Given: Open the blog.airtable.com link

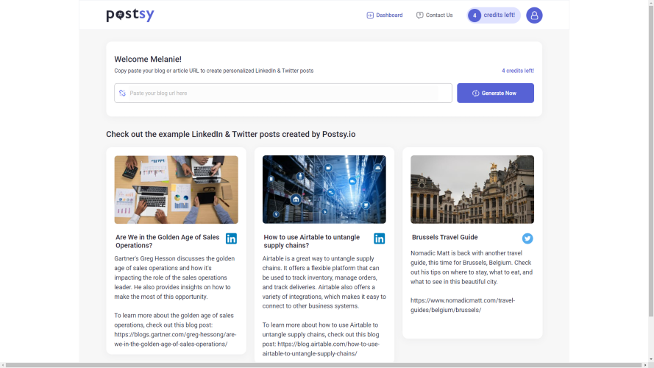Looking at the screenshot, I should tap(321, 349).
